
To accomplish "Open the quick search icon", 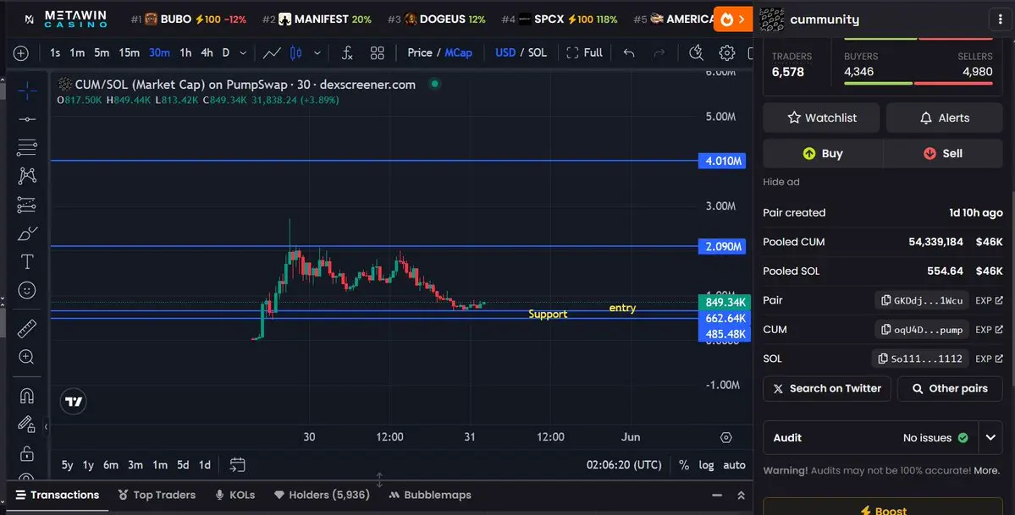I will (x=697, y=53).
